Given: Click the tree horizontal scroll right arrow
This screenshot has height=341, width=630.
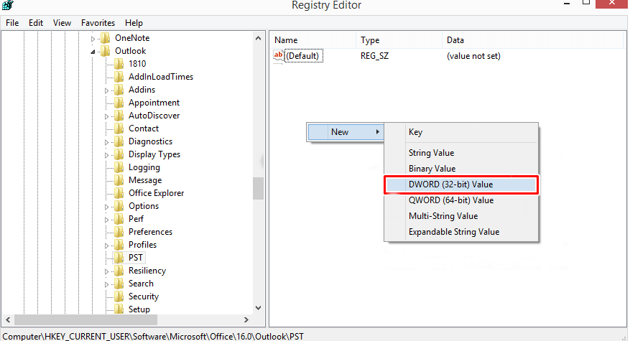Looking at the screenshot, I should click(246, 320).
